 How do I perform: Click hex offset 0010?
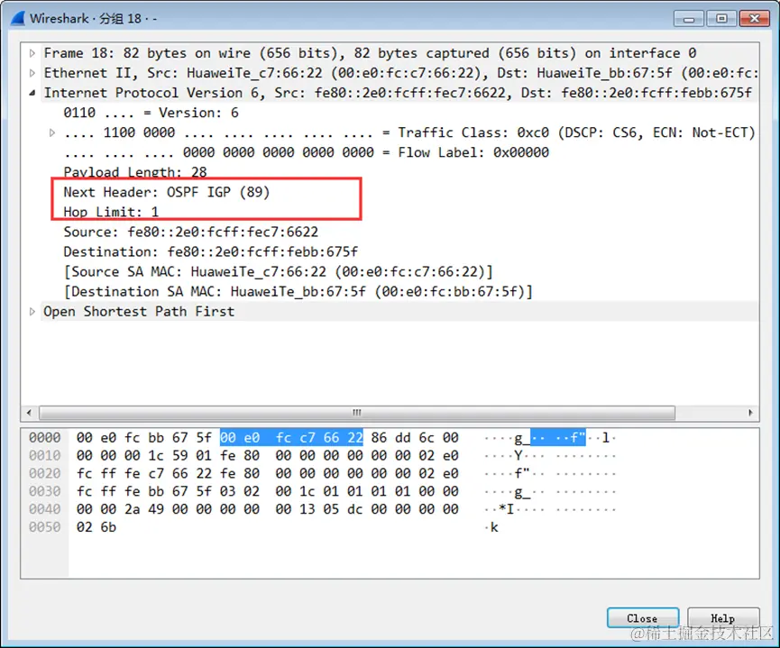(x=45, y=455)
